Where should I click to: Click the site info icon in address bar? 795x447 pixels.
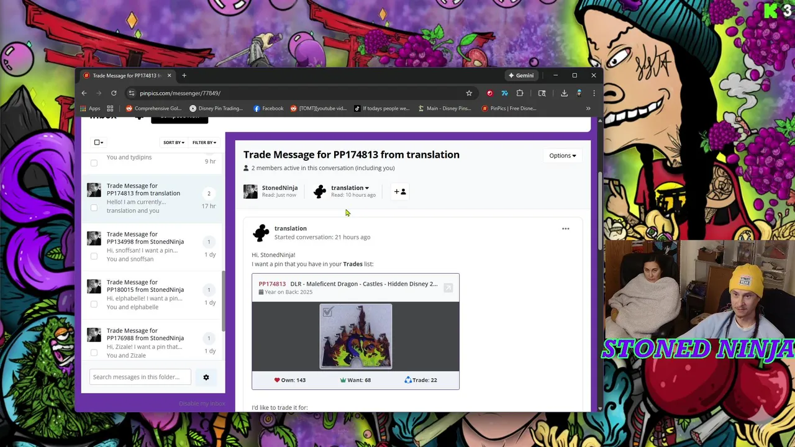(131, 93)
